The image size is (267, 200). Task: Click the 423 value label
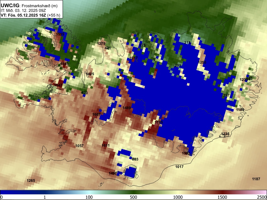tap(84, 92)
